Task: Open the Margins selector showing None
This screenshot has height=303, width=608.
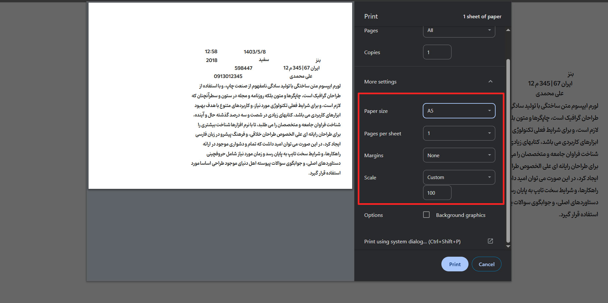Action: (459, 155)
